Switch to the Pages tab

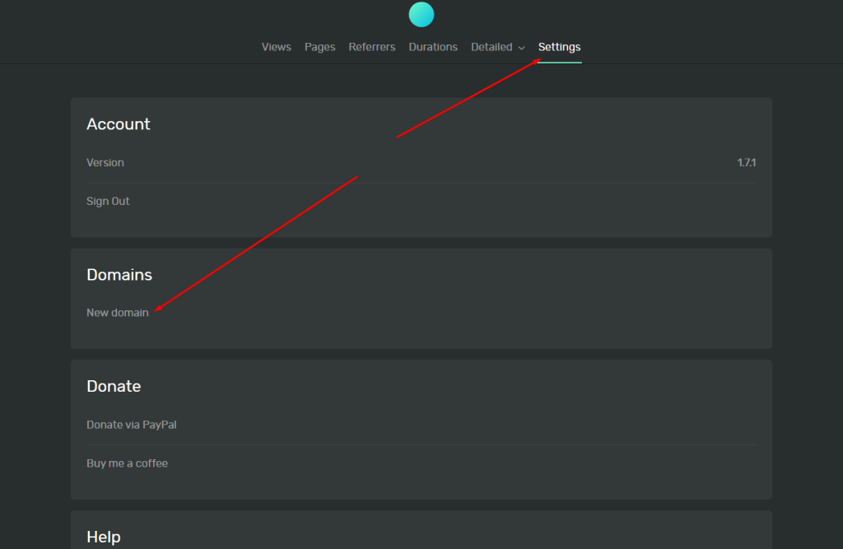click(319, 47)
